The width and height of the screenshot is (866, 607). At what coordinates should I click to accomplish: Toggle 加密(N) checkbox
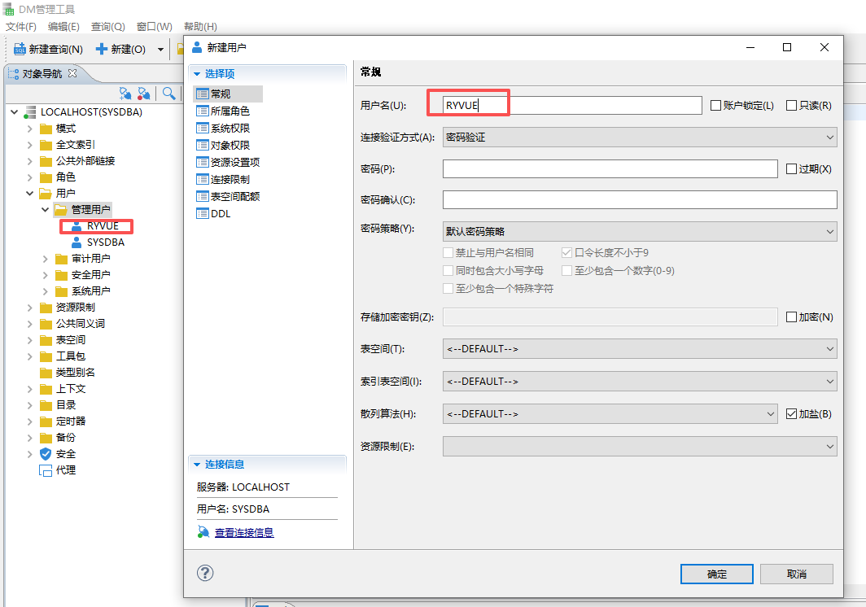point(791,317)
